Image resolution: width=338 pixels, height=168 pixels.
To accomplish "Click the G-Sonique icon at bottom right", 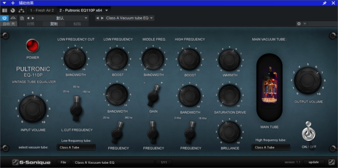I will pos(331,162).
